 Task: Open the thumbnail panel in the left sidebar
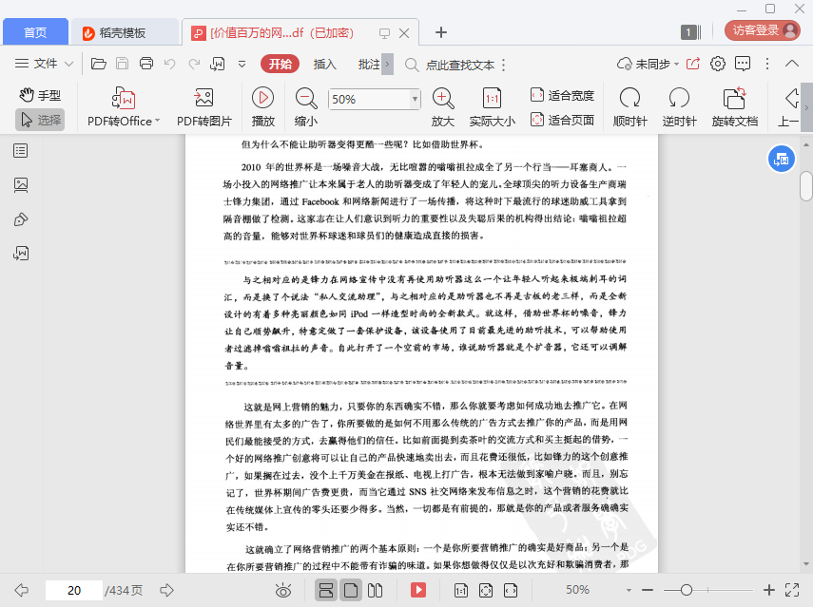click(x=21, y=185)
